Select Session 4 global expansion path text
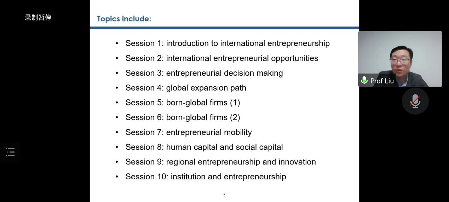The image size is (449, 202). tap(185, 88)
